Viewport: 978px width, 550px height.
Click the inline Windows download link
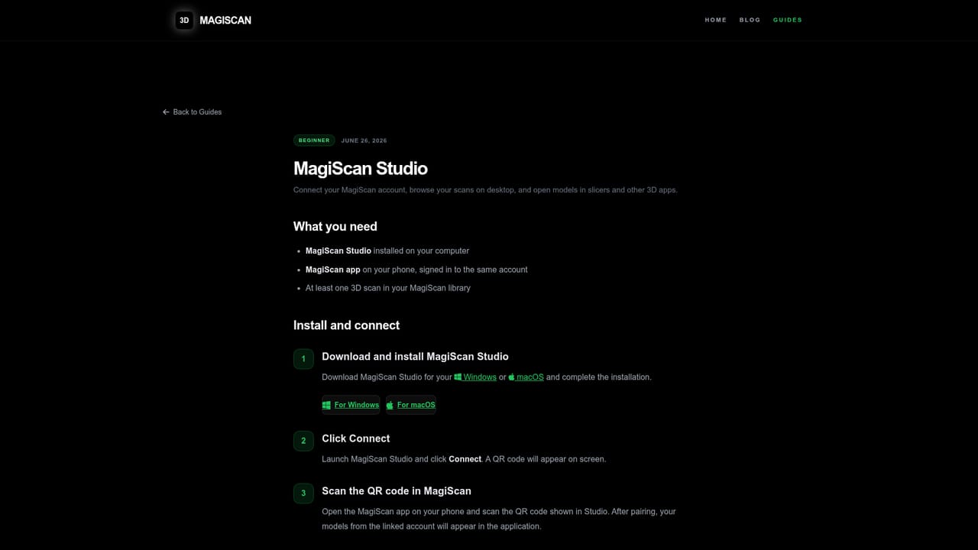(475, 377)
